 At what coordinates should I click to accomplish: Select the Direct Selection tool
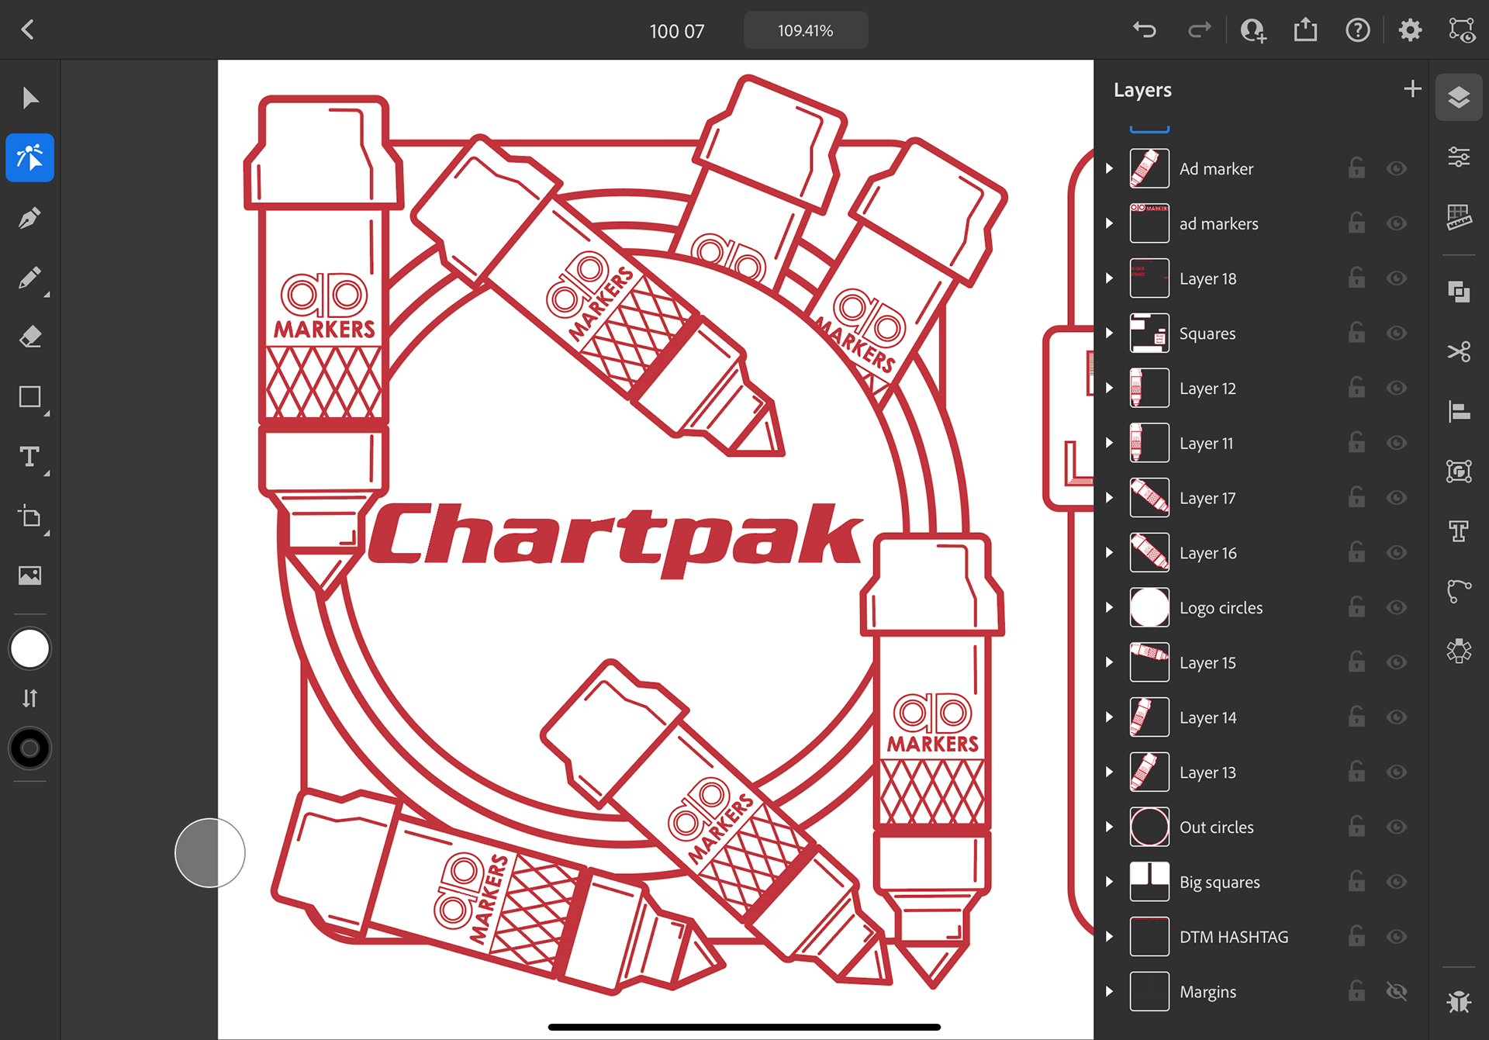point(30,157)
